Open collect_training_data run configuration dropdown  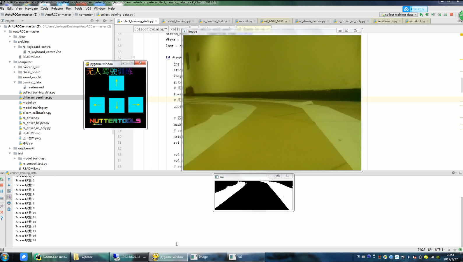pyautogui.click(x=398, y=15)
